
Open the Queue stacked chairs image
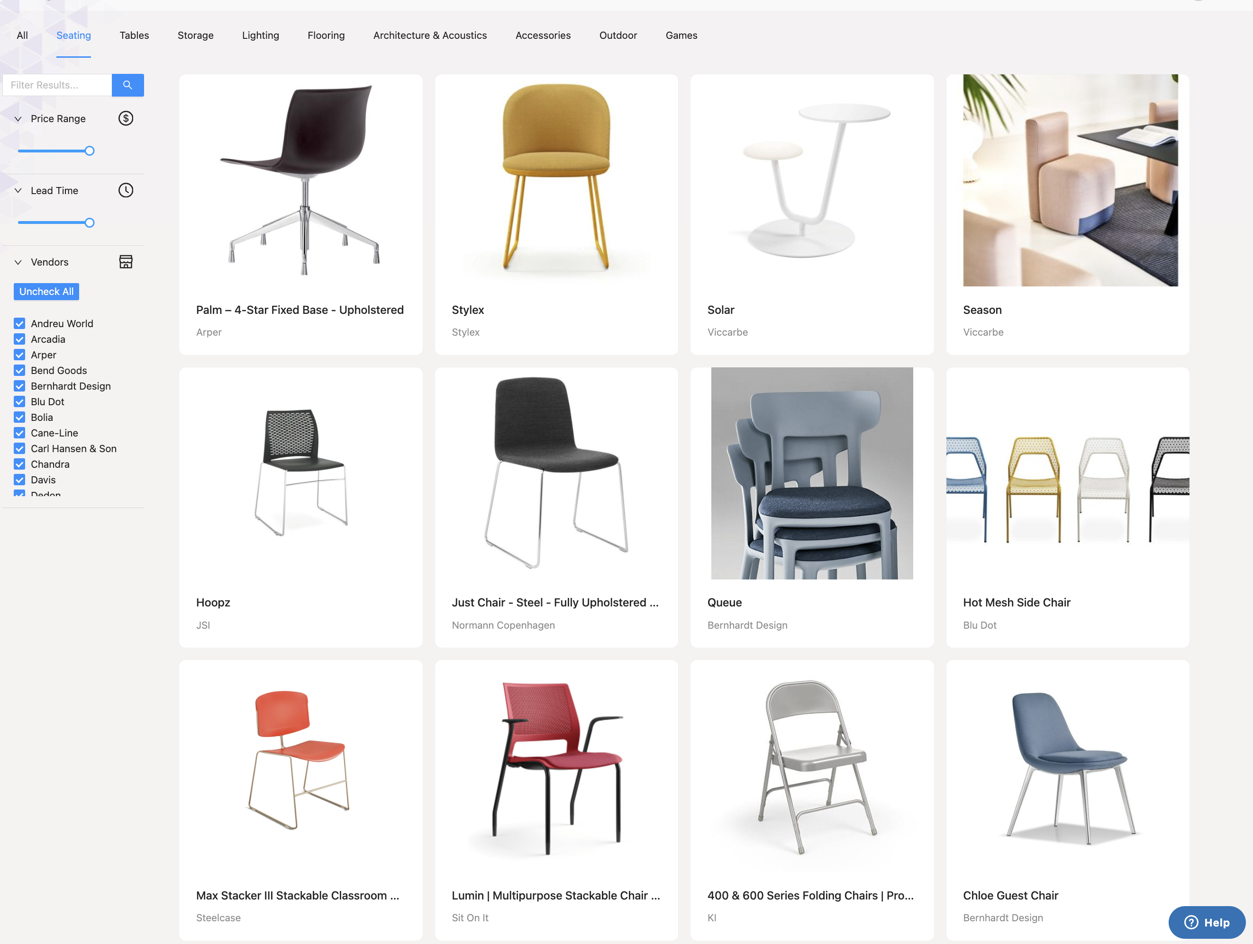812,473
